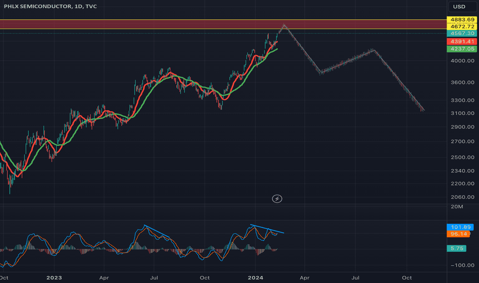Click the 2340.00 price axis label
Viewport: 479px width, 283px height.
(463, 171)
